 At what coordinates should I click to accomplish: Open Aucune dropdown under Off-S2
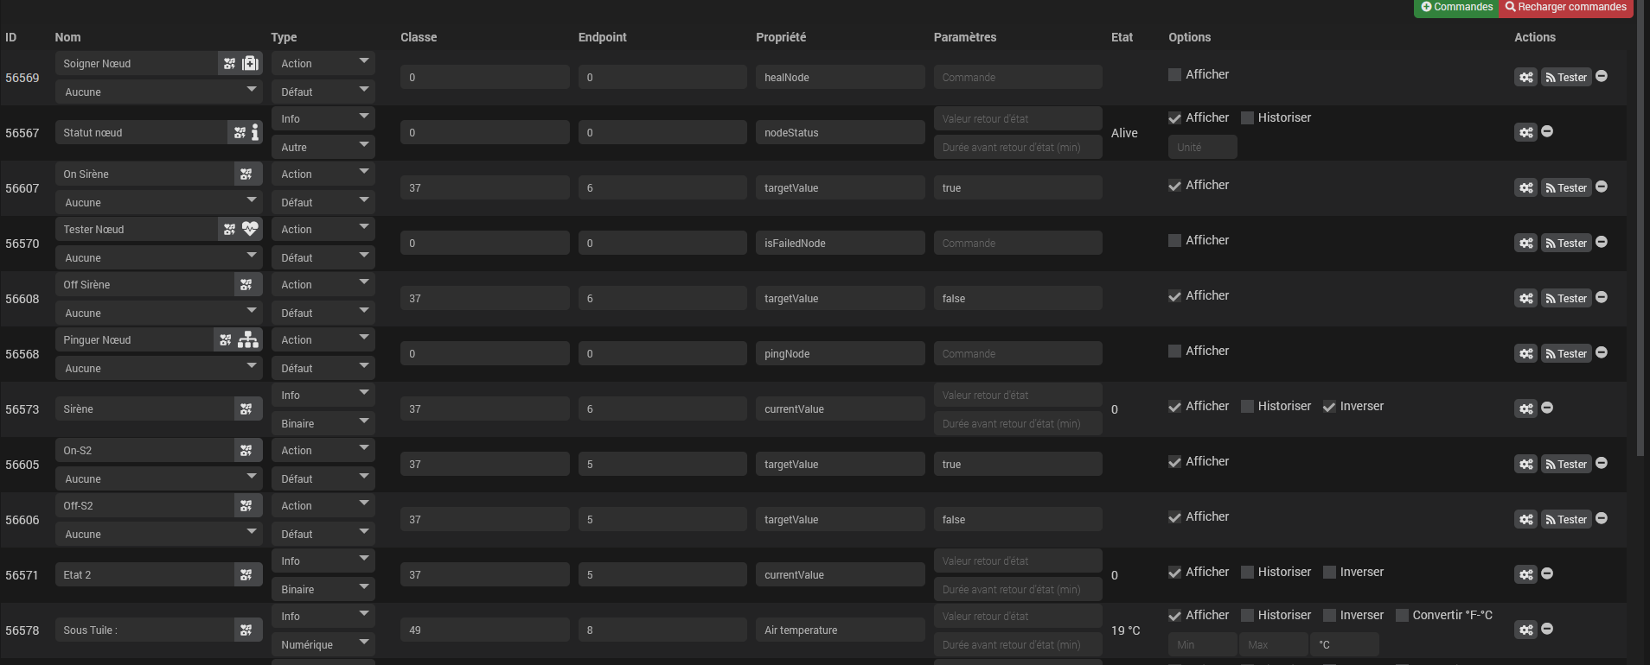(159, 534)
